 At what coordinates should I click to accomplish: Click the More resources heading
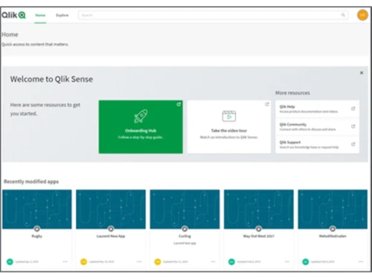click(292, 93)
